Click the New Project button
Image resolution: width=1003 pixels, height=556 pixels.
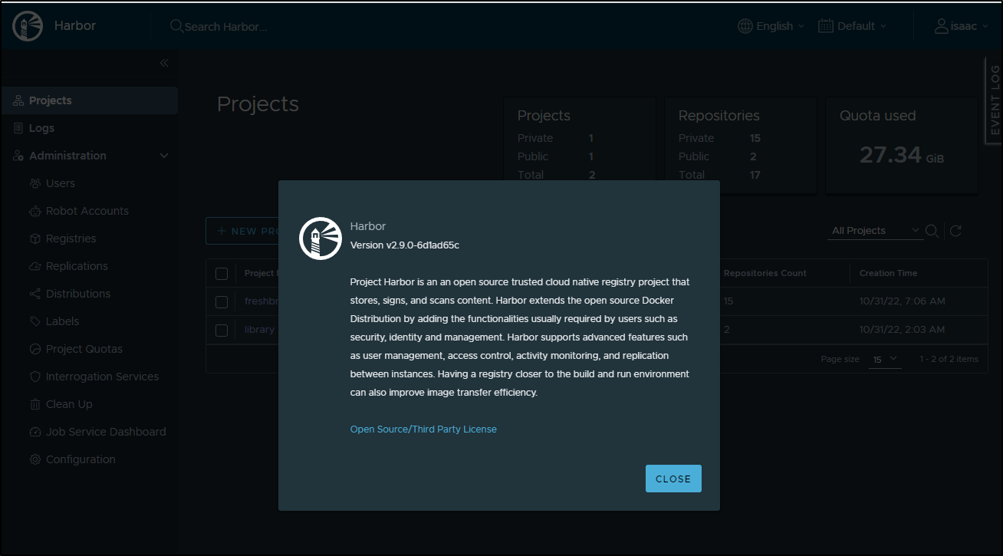coord(242,231)
